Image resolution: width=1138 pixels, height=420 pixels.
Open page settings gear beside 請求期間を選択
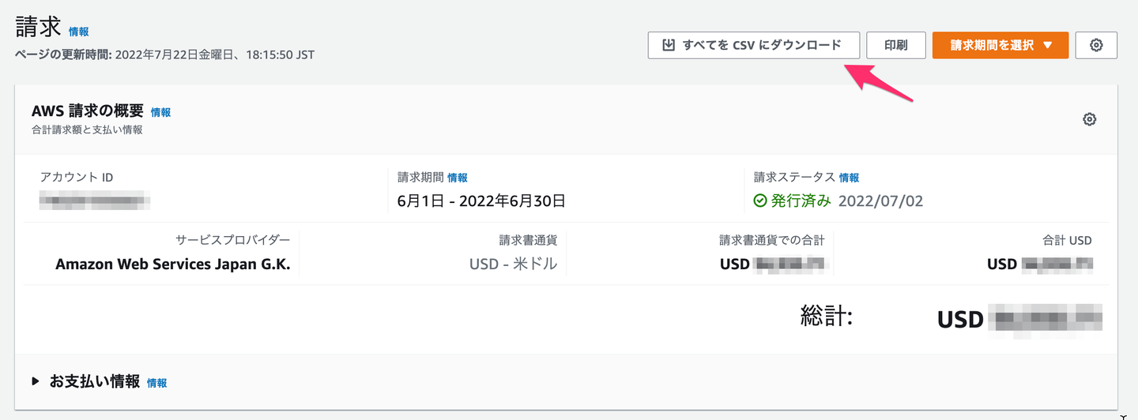[1096, 45]
